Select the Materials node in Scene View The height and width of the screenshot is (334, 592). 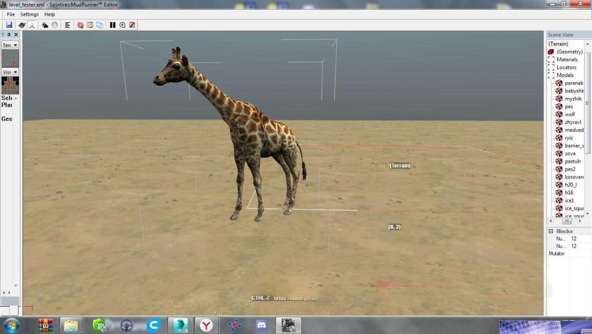[567, 59]
